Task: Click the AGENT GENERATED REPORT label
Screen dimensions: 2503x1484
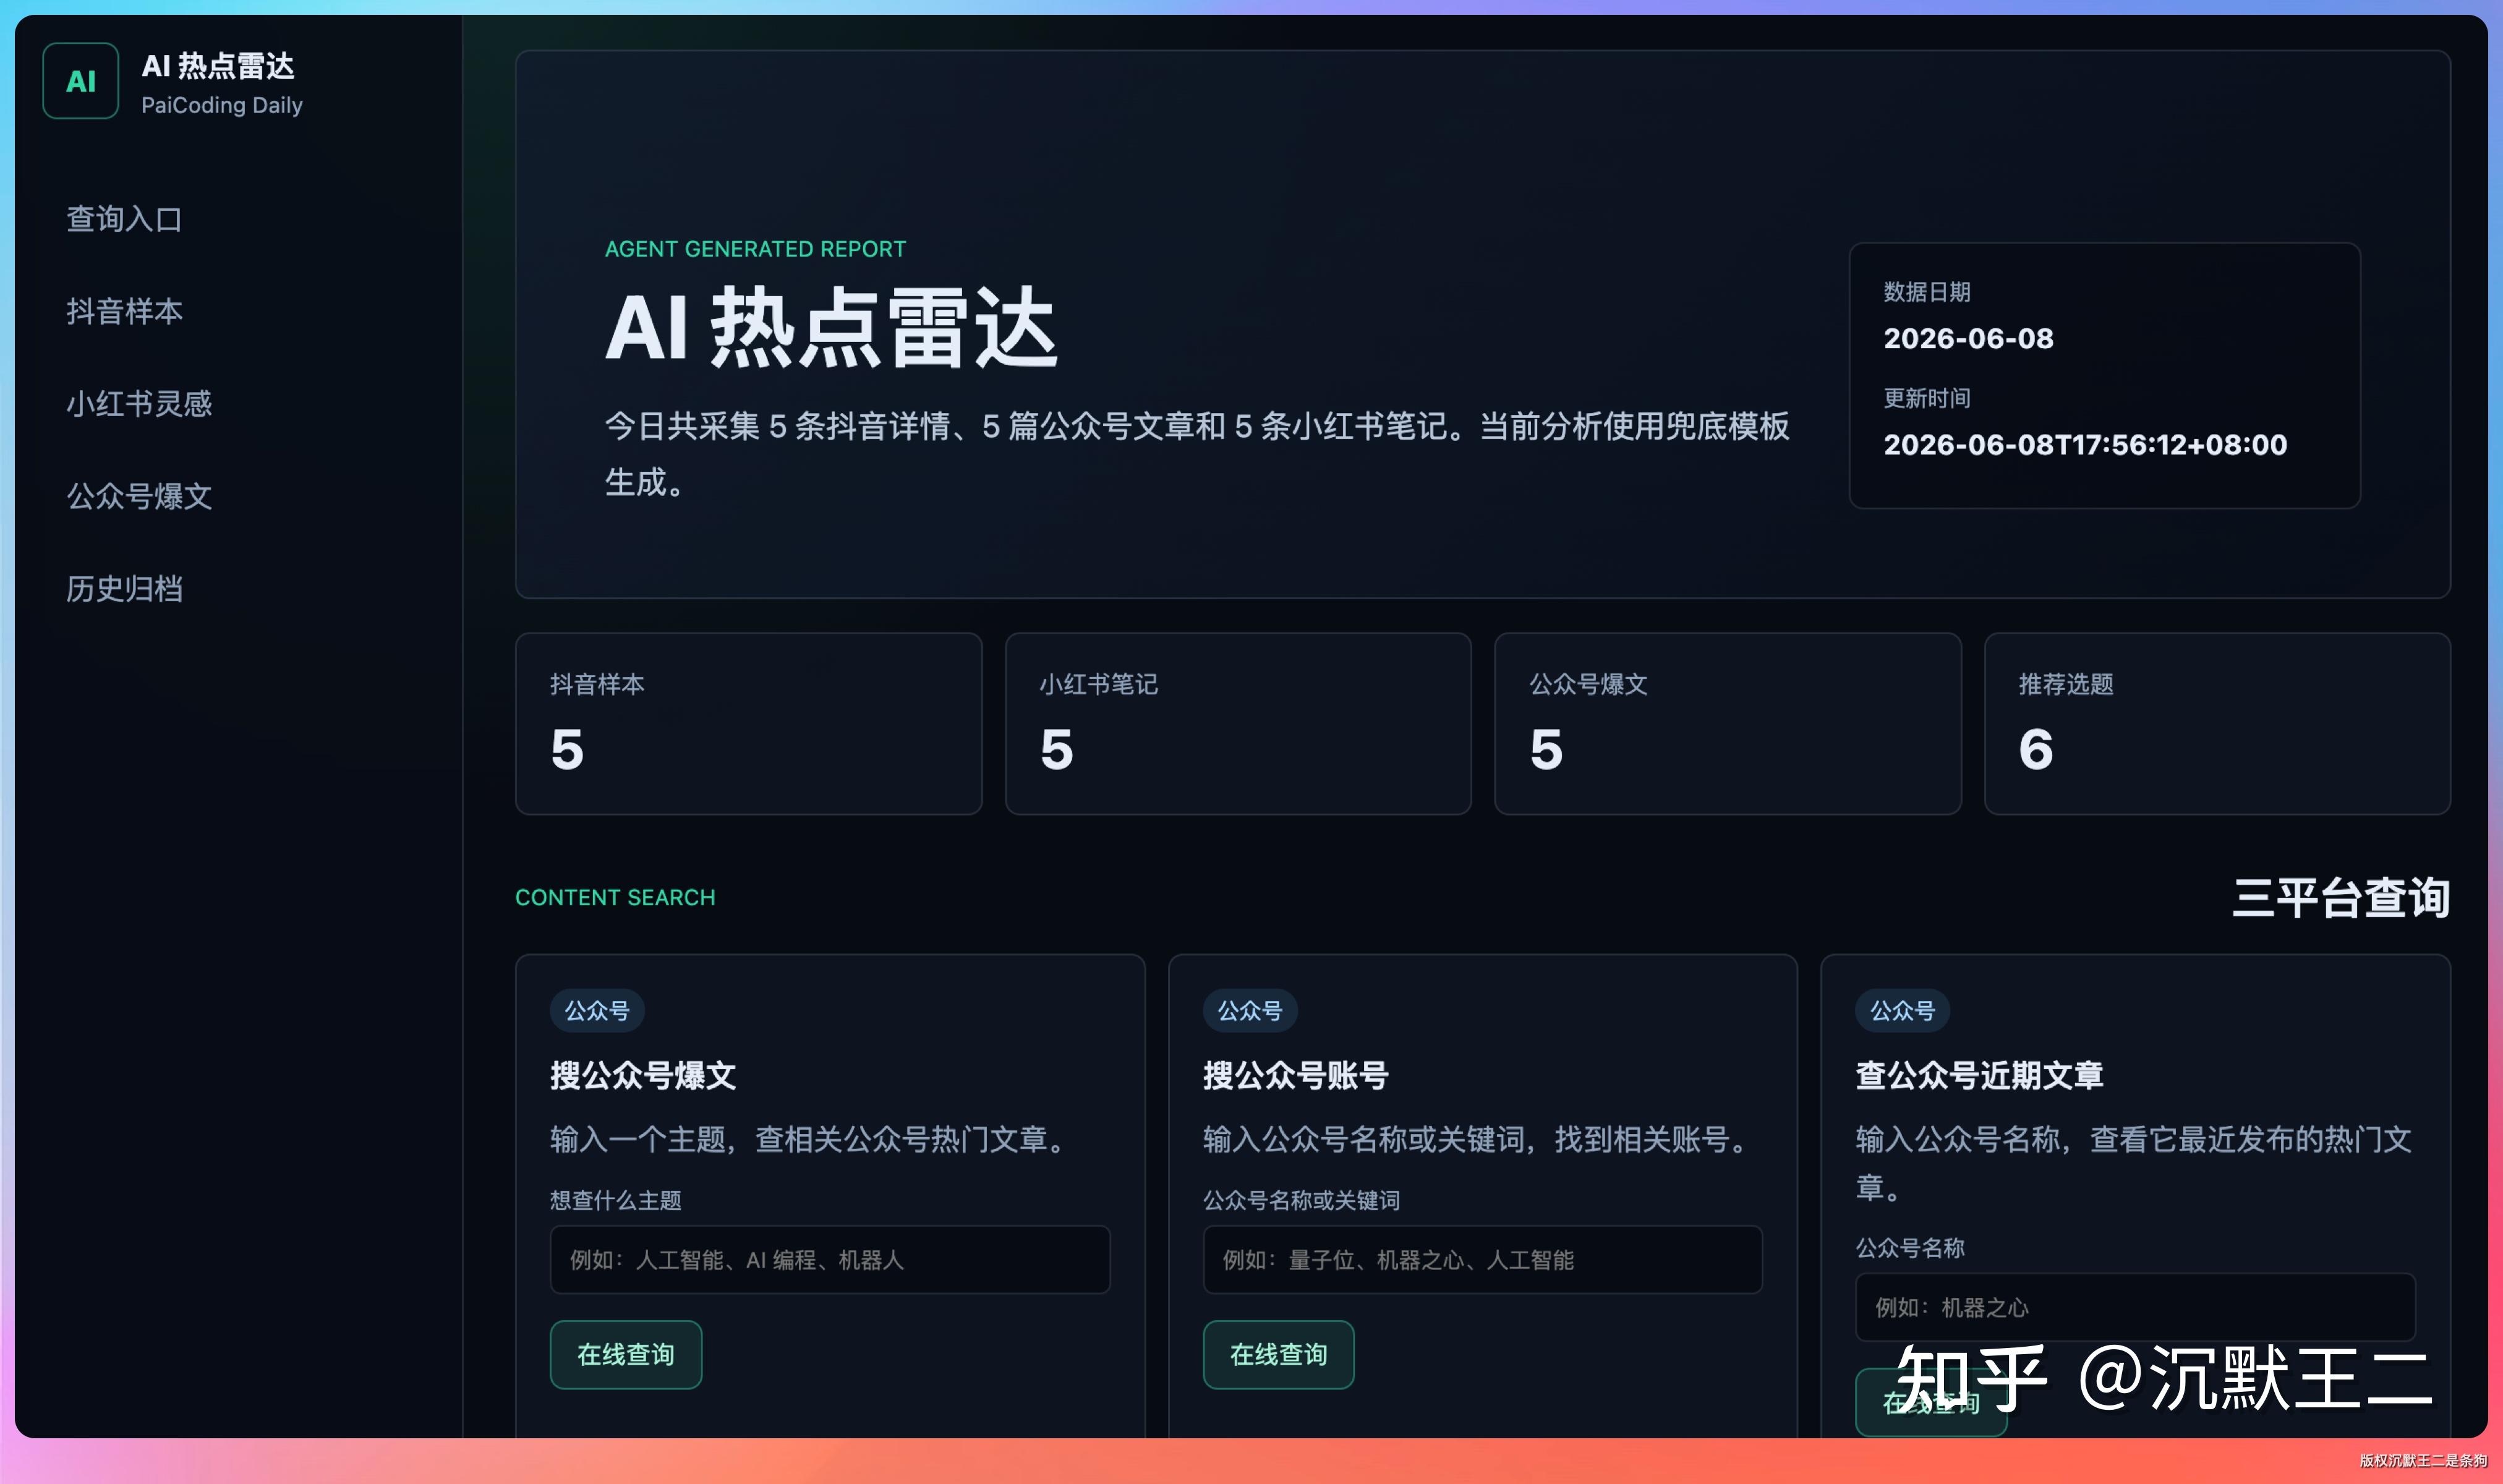Action: (755, 249)
